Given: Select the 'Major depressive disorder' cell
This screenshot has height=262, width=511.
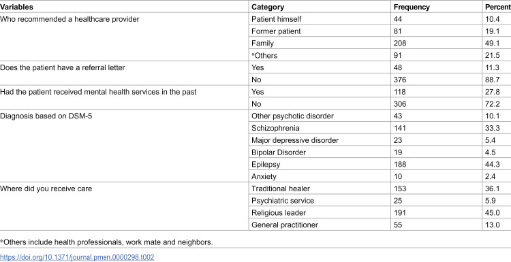Looking at the screenshot, I should click(320, 140).
